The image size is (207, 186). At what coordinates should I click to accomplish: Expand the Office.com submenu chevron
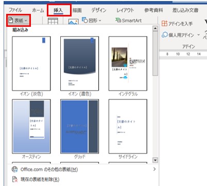(154, 169)
